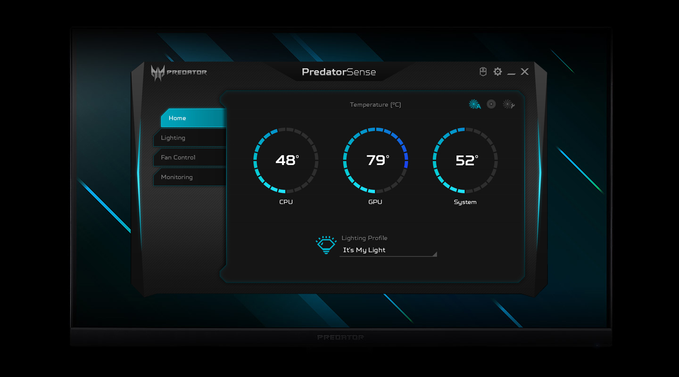Viewport: 679px width, 377px height.
Task: Expand Lighting Profile dropdown arrow
Action: tap(434, 254)
